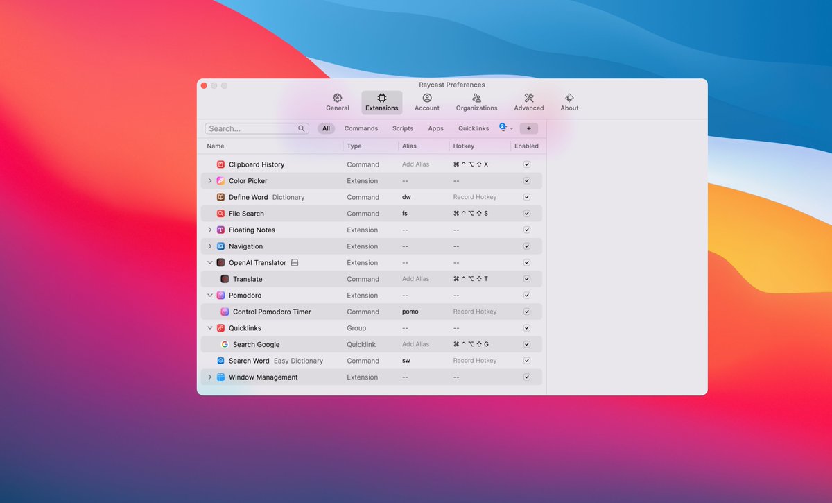
Task: Click the 'fs' alias cell
Action: pos(405,214)
